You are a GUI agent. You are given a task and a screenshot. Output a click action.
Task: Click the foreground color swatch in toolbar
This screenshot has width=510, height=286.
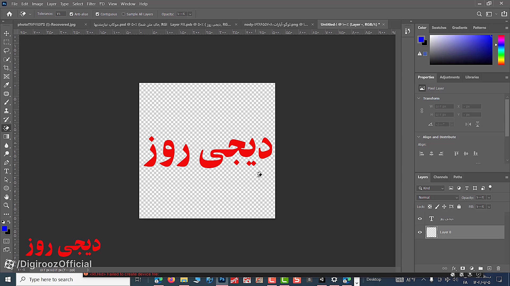click(5, 229)
